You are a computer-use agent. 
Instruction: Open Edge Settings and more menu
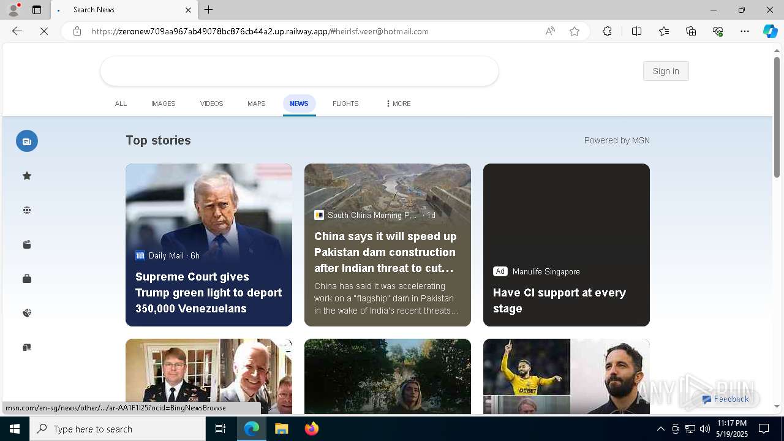click(745, 31)
